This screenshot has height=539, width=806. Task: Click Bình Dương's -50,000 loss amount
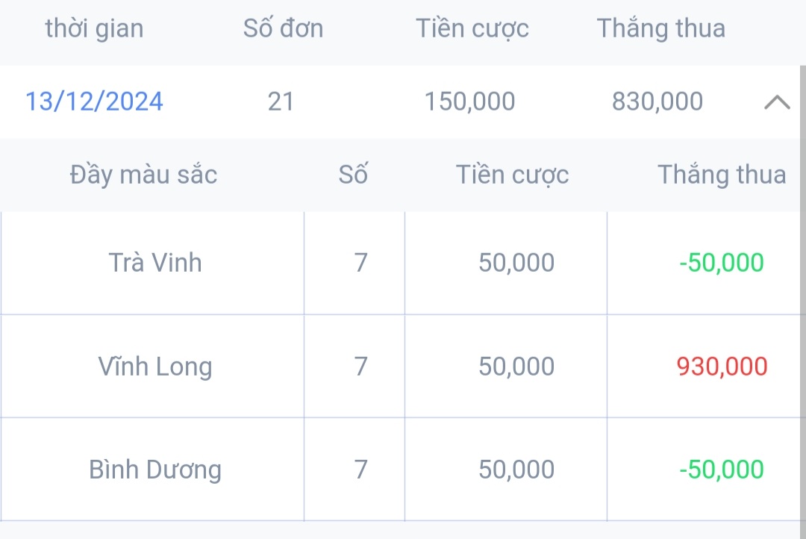point(722,470)
